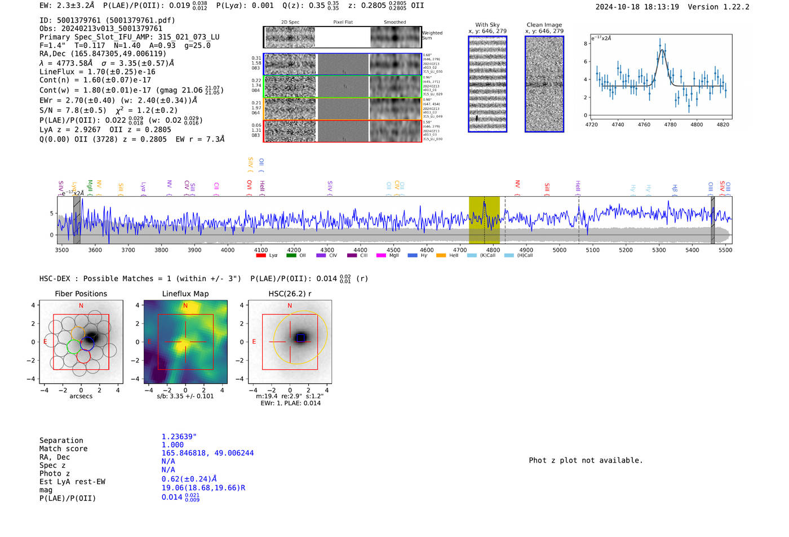Click the blue RA, Dec match coordinates
The width and height of the screenshot is (789, 537).
point(207,453)
